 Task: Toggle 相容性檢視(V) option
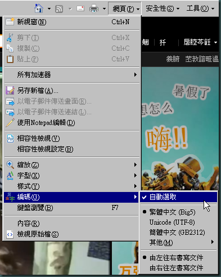(x=72, y=138)
